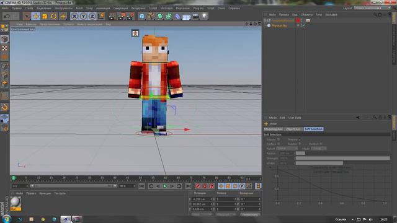Click the blue workplane icon in left sidebar

click(x=4, y=118)
